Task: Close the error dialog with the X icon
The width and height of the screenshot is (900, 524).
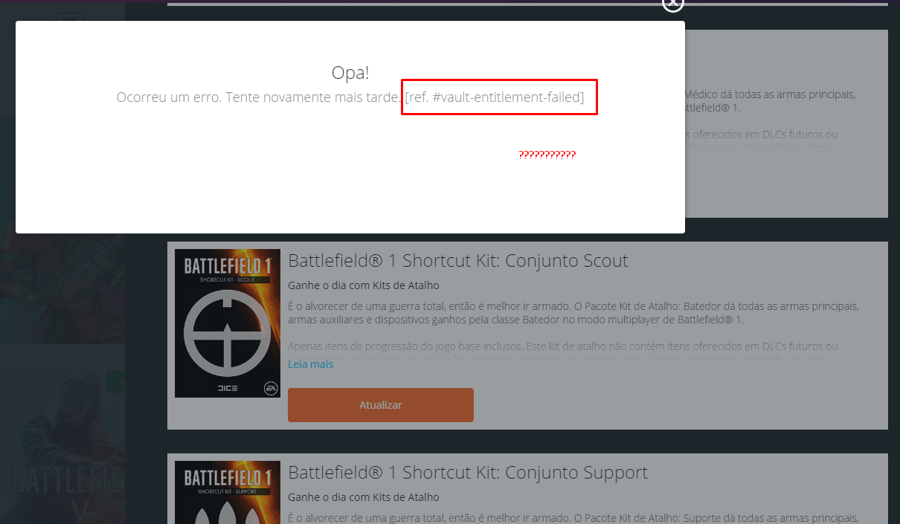Action: point(672,4)
